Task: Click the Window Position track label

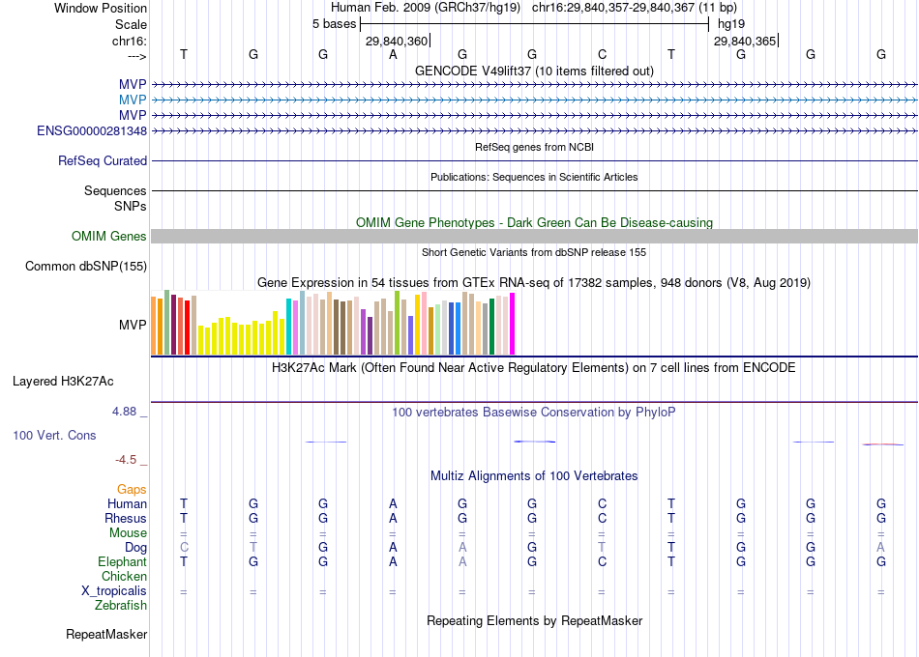Action: pyautogui.click(x=101, y=8)
